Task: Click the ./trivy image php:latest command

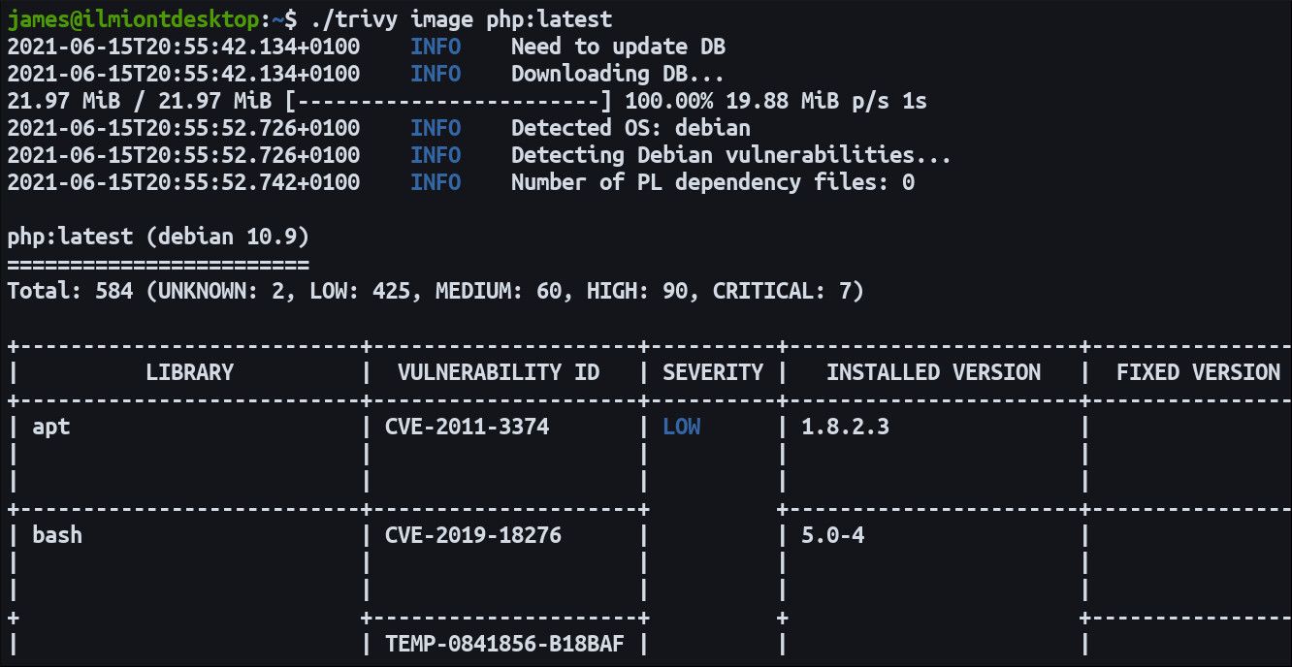Action: (462, 19)
